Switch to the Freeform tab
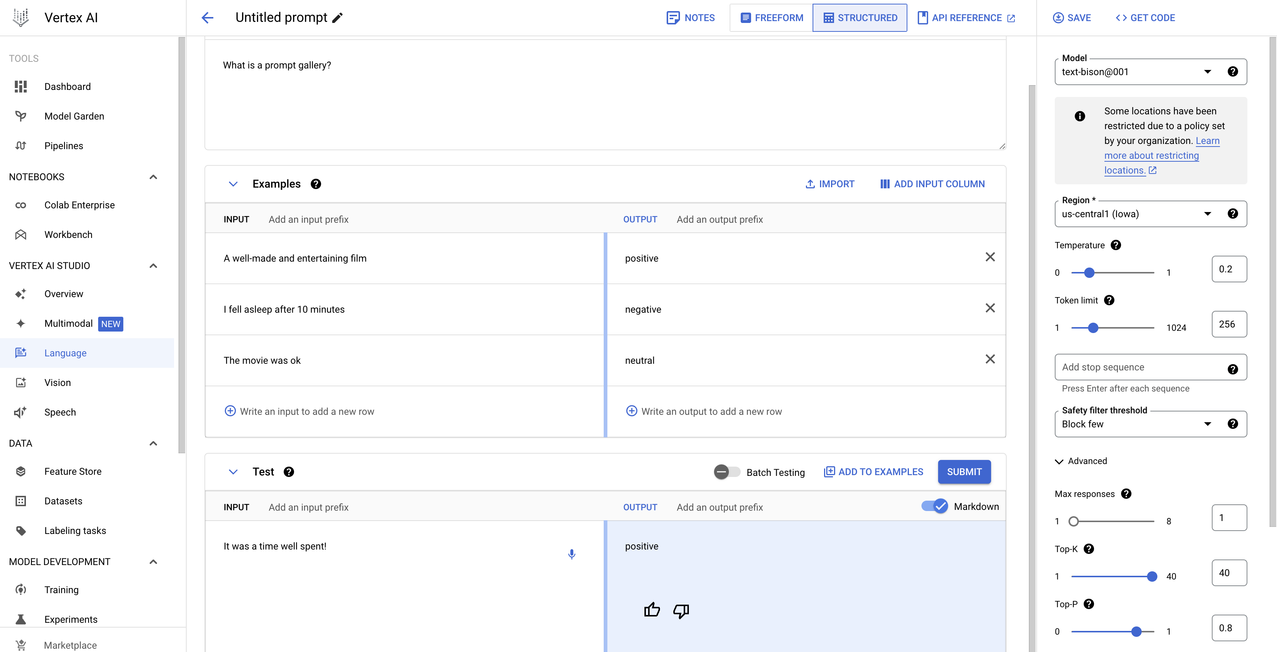Image resolution: width=1277 pixels, height=652 pixels. point(771,18)
